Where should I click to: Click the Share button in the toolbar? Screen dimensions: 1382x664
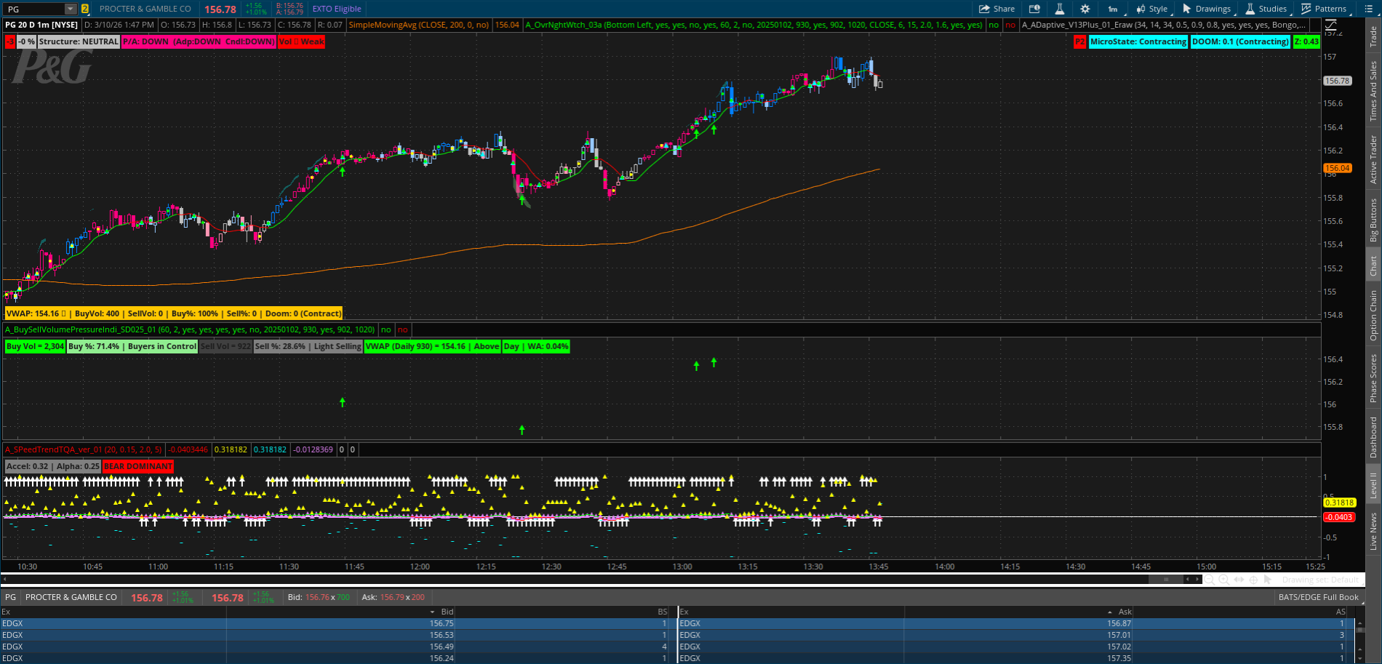[x=996, y=9]
